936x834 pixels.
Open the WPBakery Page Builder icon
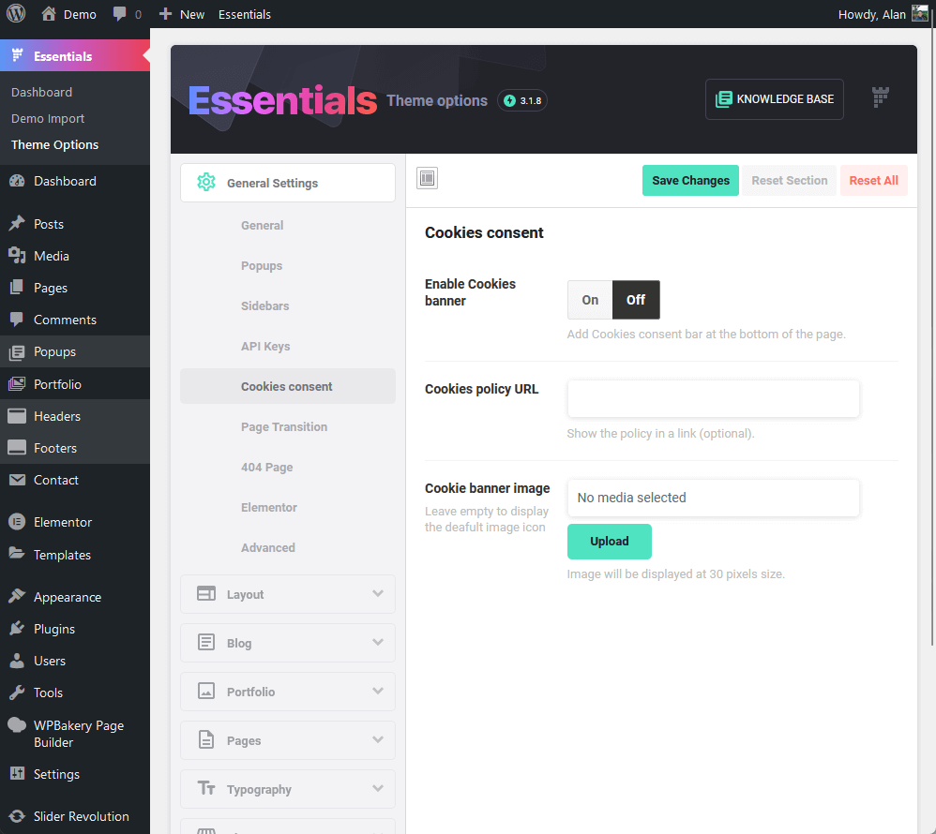coord(16,725)
